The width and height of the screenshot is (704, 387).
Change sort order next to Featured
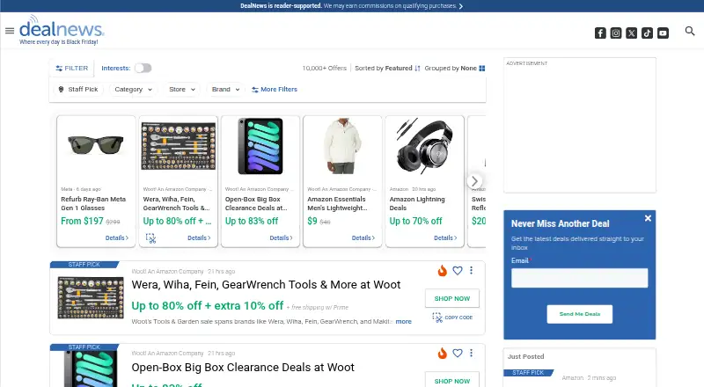pyautogui.click(x=417, y=69)
